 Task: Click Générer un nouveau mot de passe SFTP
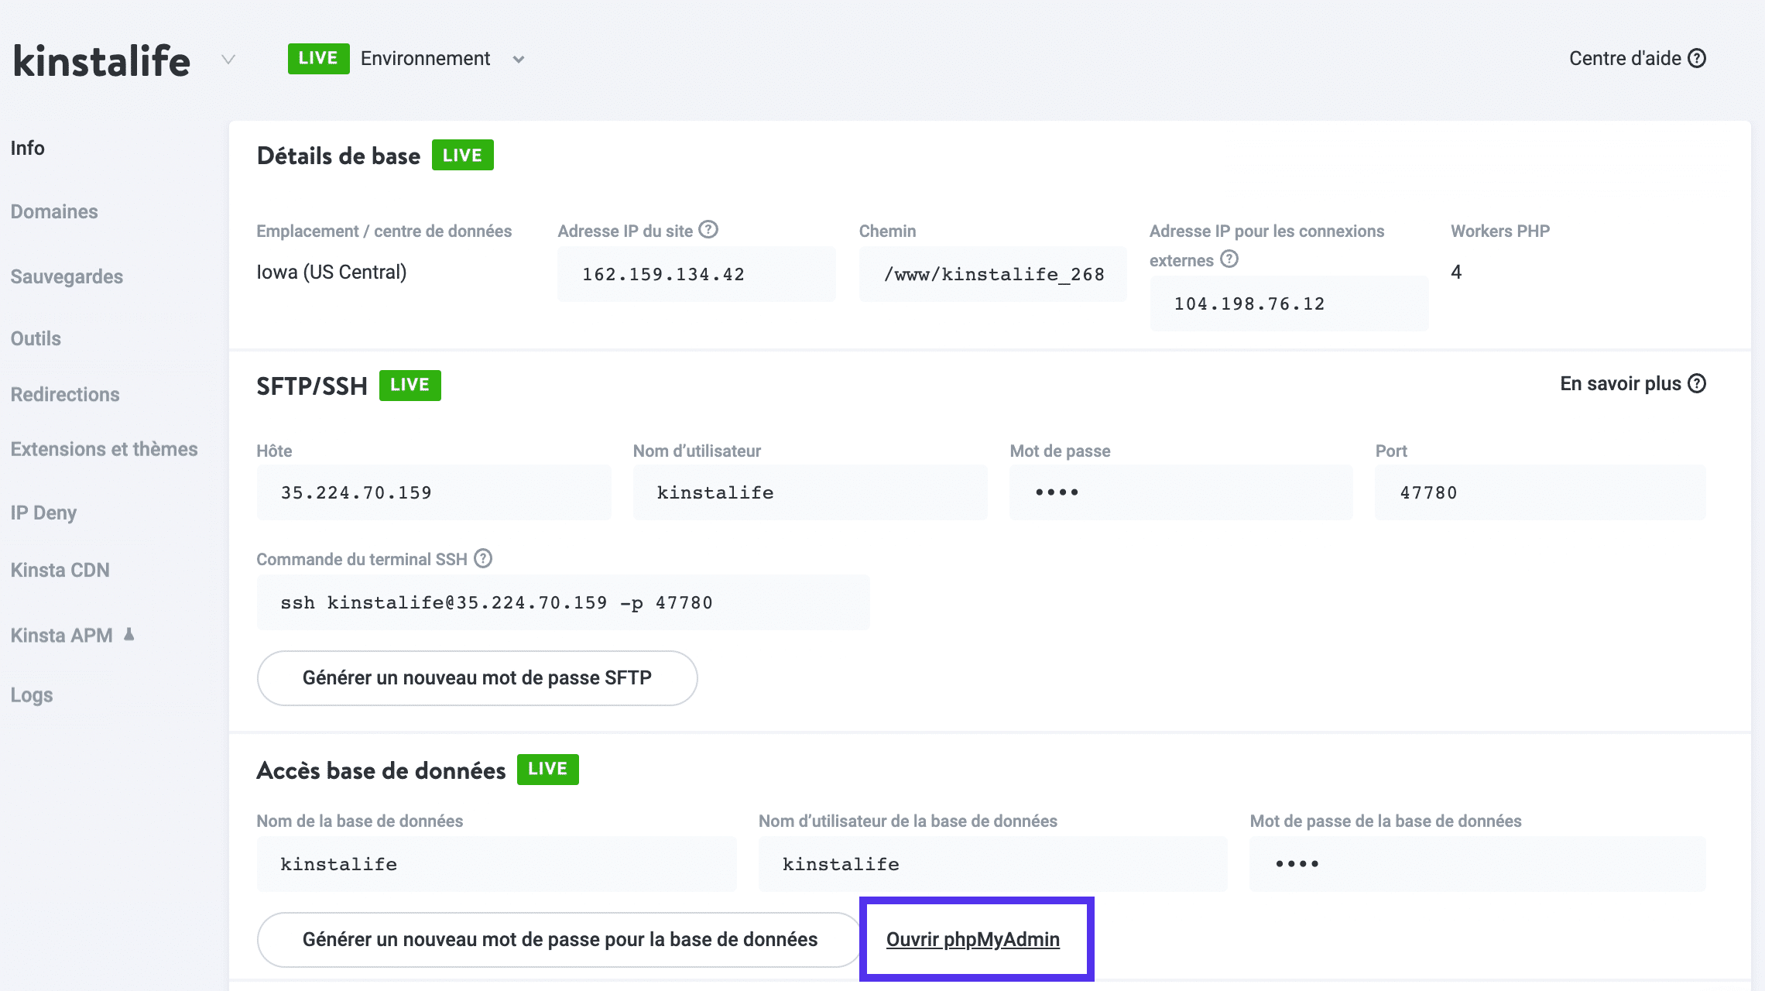pos(477,678)
